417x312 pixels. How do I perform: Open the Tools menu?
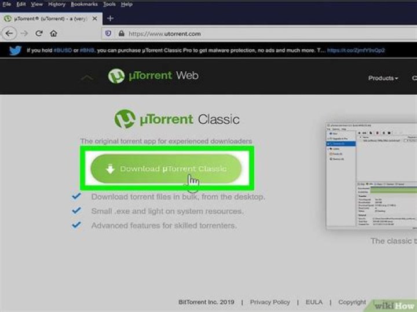(x=109, y=4)
